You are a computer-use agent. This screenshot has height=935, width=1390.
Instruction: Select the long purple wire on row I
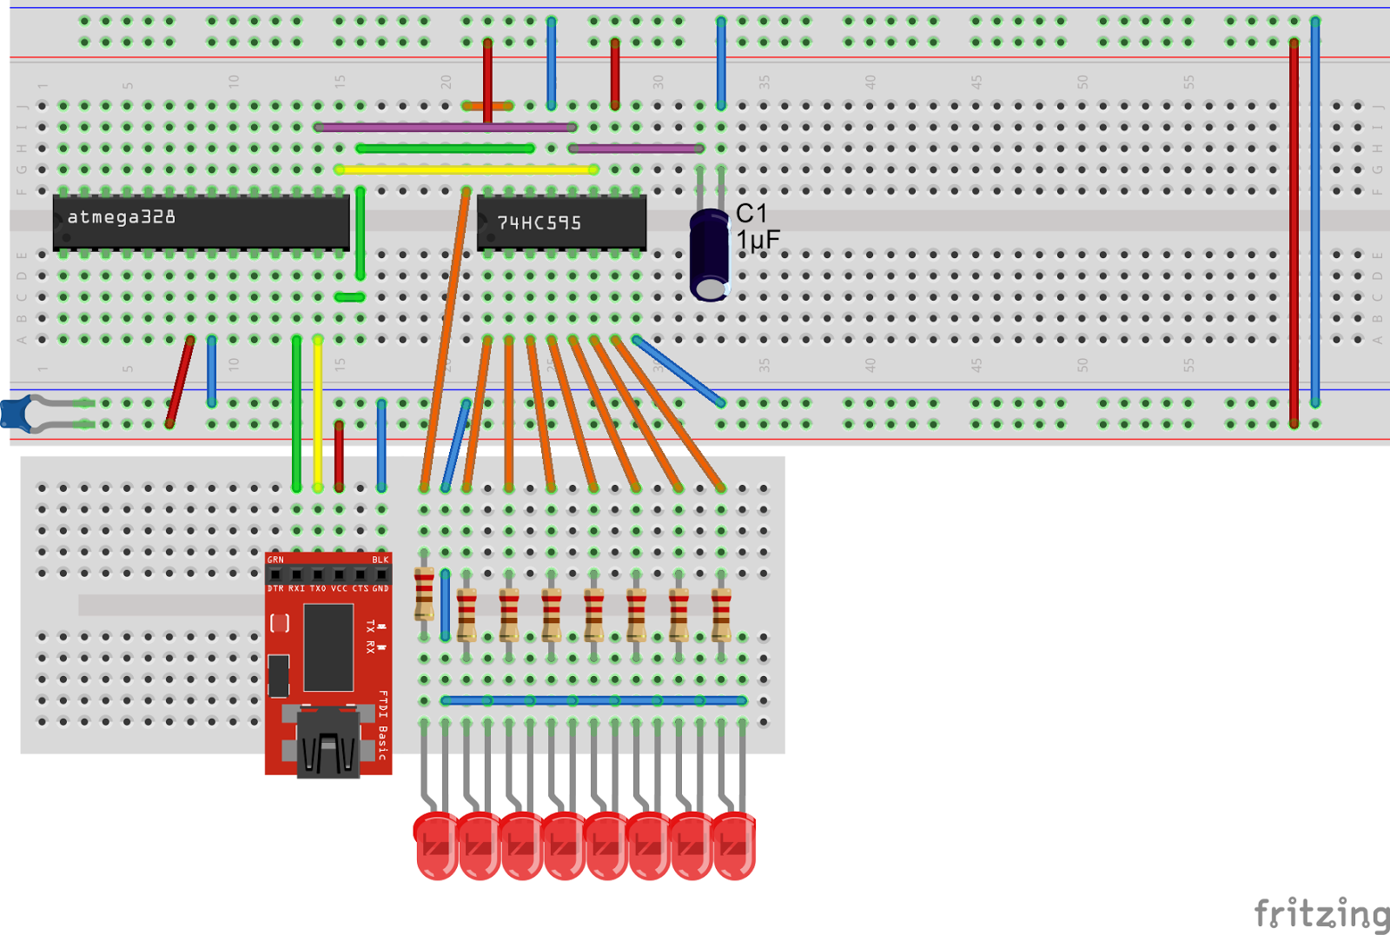(445, 128)
